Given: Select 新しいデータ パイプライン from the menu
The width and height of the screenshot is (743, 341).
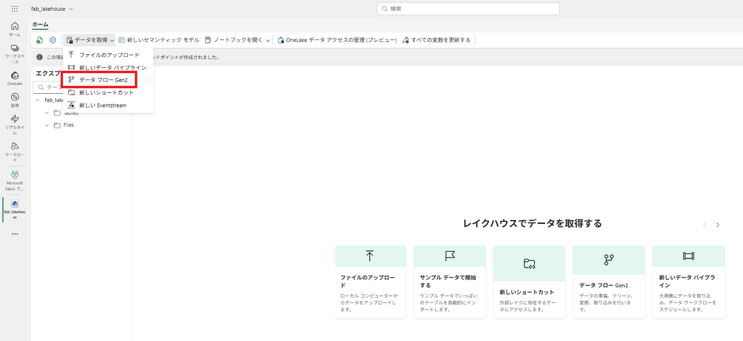Looking at the screenshot, I should 108,68.
